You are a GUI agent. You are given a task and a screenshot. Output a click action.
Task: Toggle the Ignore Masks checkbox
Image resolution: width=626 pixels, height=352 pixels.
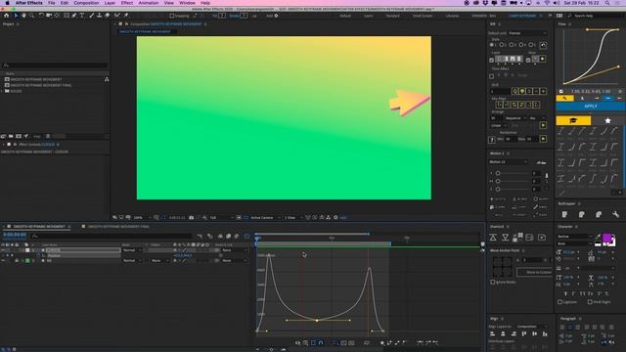(x=492, y=283)
